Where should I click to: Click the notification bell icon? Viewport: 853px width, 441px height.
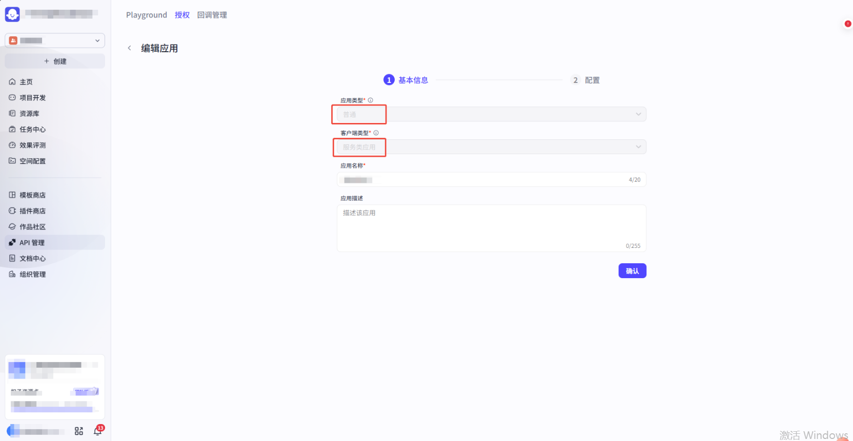pos(97,431)
